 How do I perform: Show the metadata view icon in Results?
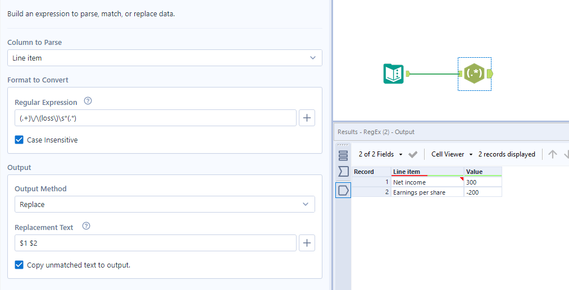(x=343, y=155)
